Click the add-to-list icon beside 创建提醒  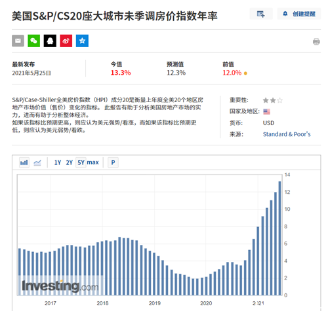click(x=261, y=14)
